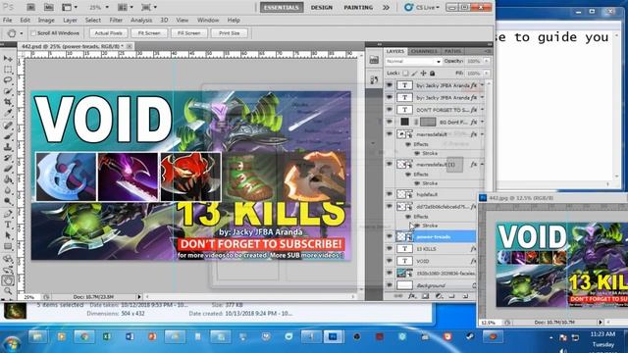Switch to the Paths tab
628x353 pixels.
tap(452, 51)
